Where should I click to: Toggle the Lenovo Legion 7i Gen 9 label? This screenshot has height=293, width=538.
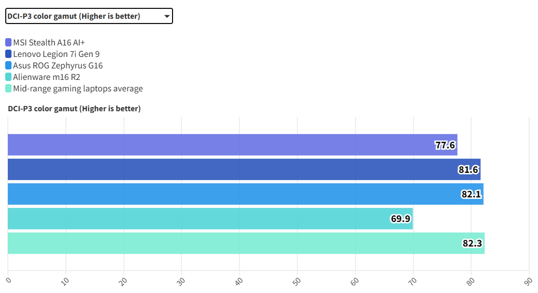(x=56, y=54)
